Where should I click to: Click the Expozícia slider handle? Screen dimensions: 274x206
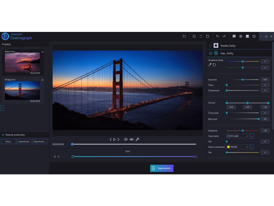pyautogui.click(x=243, y=80)
